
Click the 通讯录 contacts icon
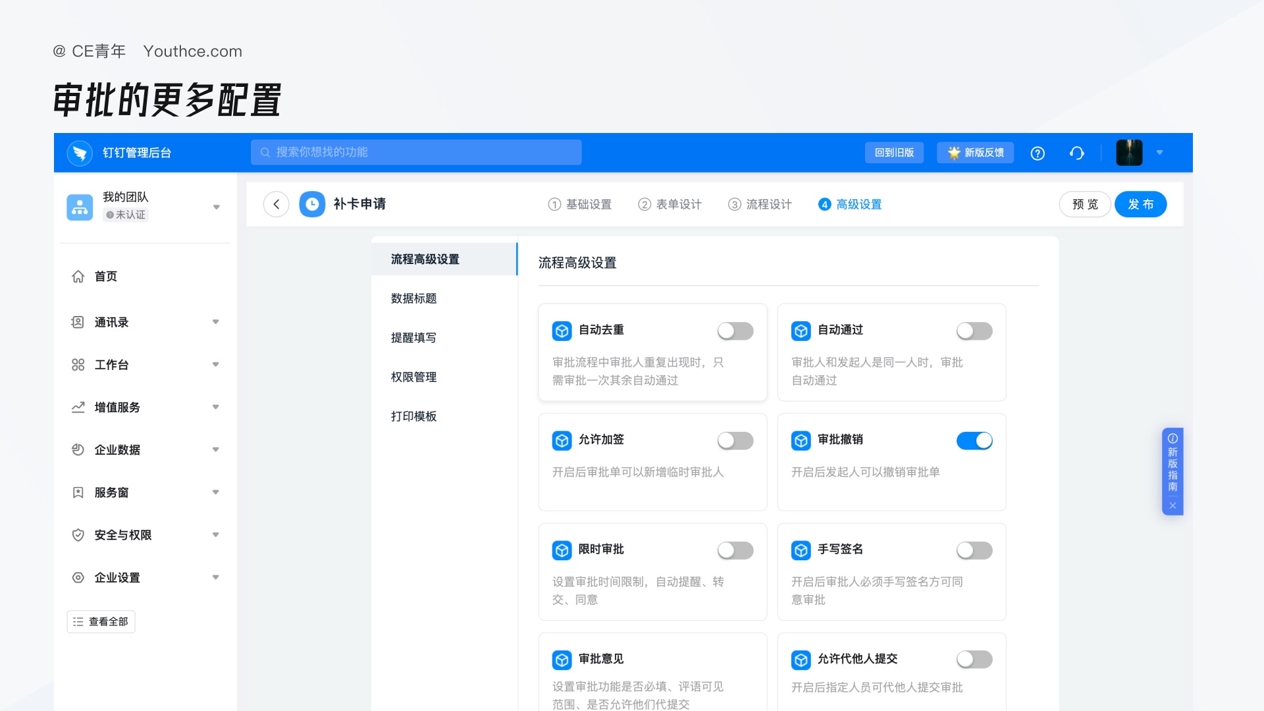pyautogui.click(x=78, y=322)
